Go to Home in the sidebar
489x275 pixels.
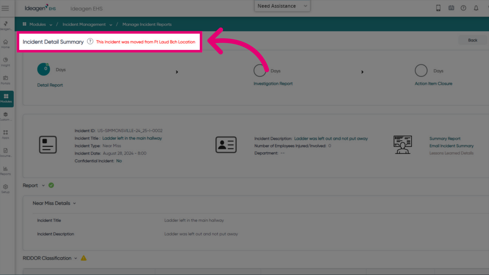point(5,44)
